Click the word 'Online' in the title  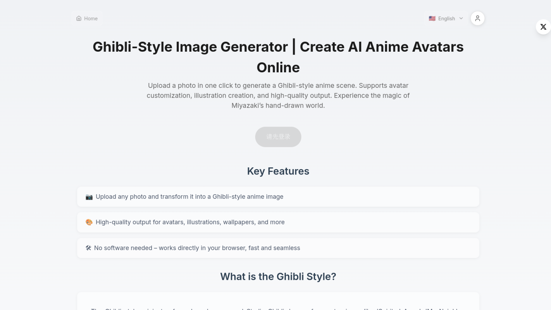pos(278,68)
